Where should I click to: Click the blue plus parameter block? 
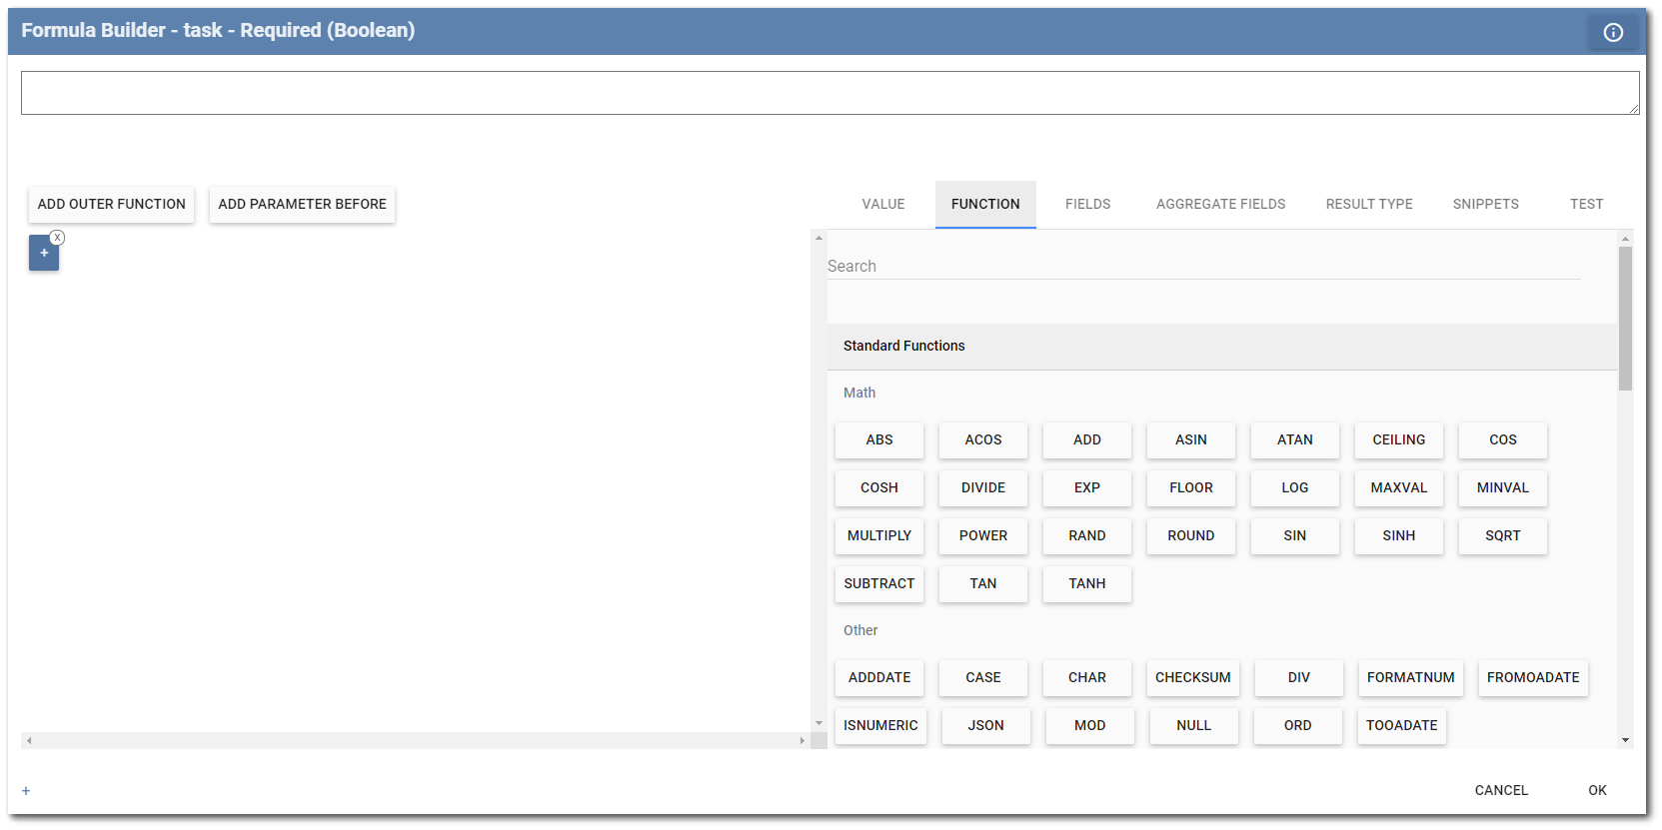tap(44, 254)
